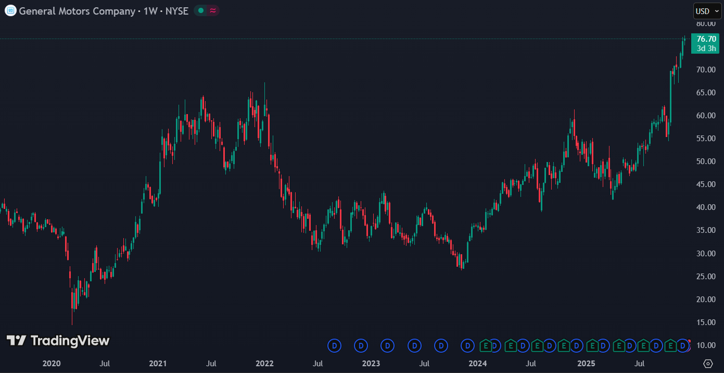Click the 2023 time axis label
This screenshot has height=373, width=724.
[x=371, y=363]
